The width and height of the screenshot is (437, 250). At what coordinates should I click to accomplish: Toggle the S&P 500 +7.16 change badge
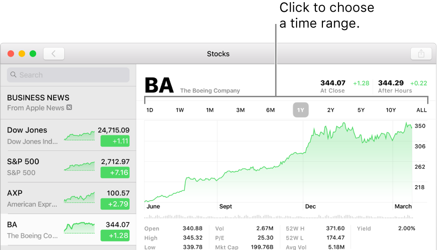pyautogui.click(x=115, y=172)
